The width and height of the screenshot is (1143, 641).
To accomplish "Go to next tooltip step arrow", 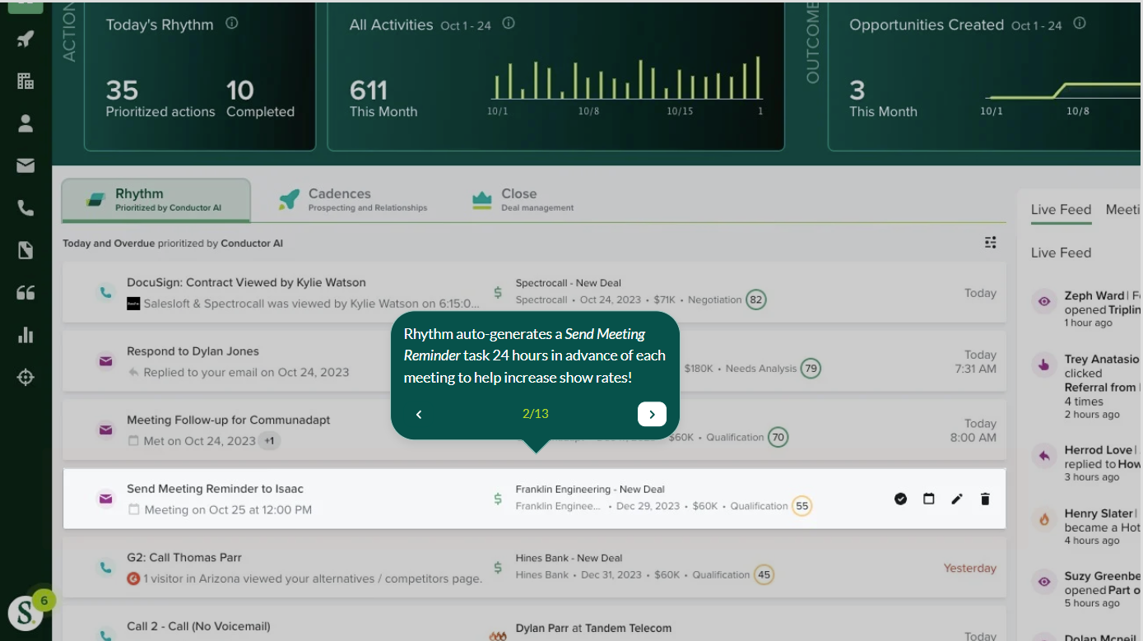I will [652, 414].
